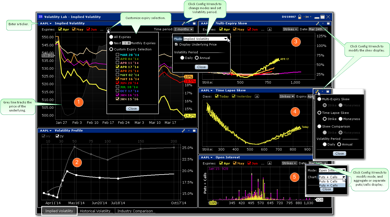Open the Industry Comparison tab

pyautogui.click(x=135, y=211)
